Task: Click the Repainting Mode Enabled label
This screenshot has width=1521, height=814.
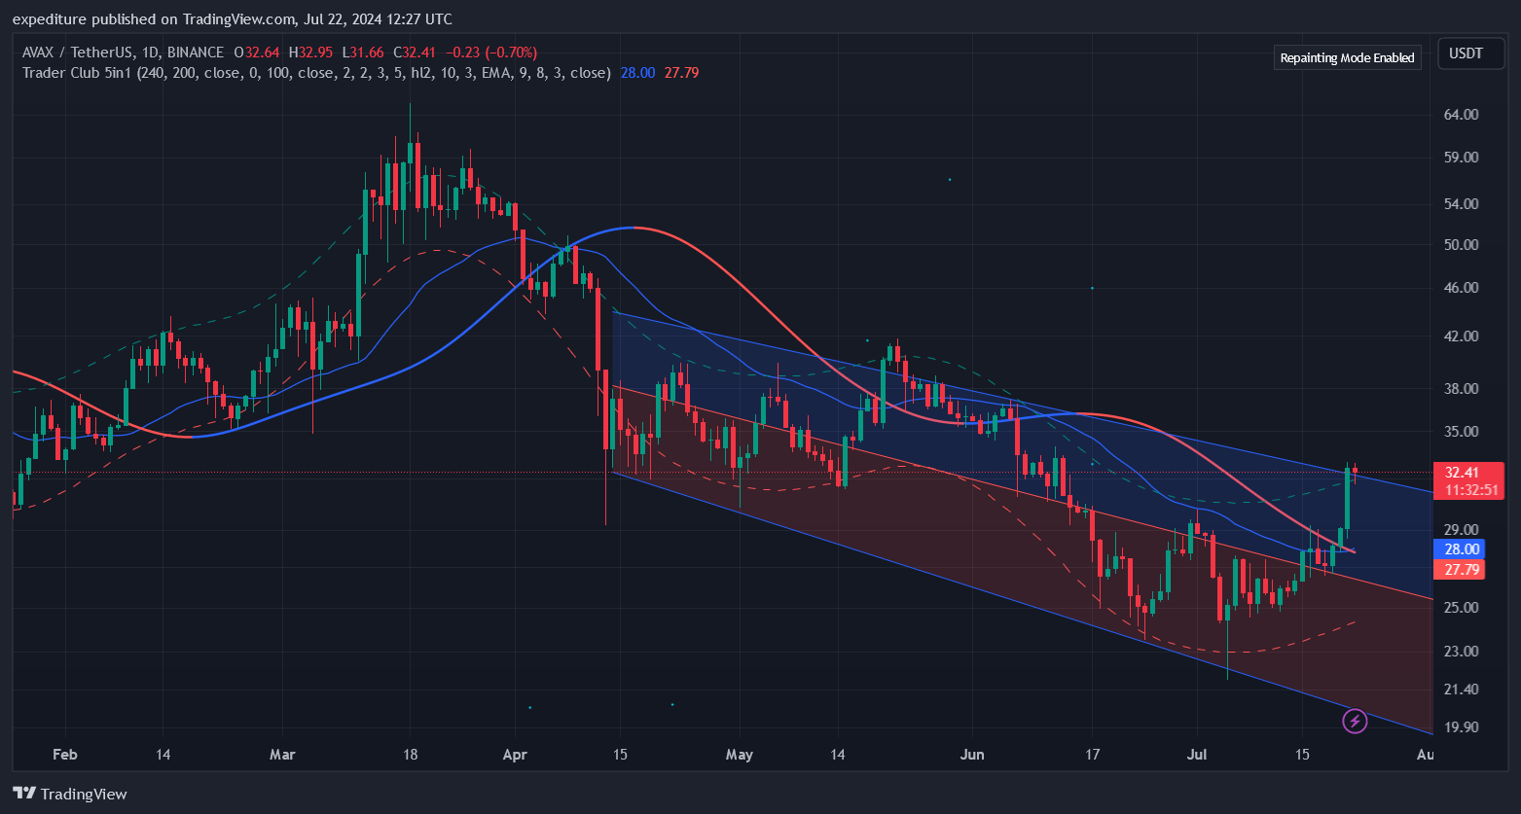Action: pos(1347,57)
